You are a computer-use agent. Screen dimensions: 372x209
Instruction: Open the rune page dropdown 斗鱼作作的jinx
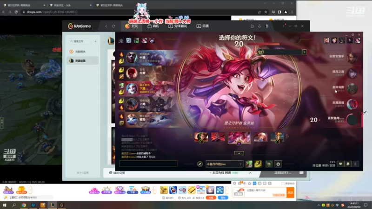tap(224, 164)
